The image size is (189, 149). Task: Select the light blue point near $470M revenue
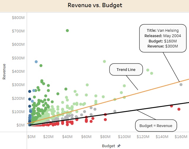[36, 62]
